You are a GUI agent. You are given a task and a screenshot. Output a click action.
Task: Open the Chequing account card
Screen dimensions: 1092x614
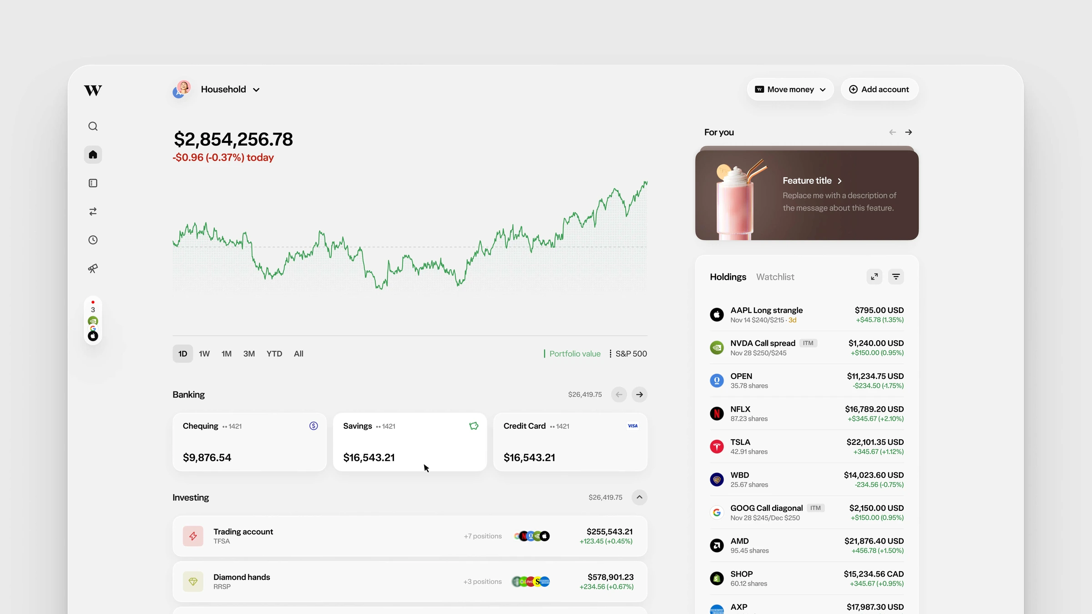(x=249, y=442)
